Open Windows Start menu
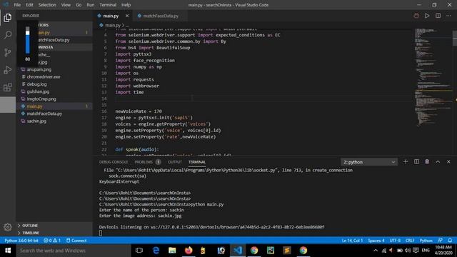The width and height of the screenshot is (457, 257). pos(8,251)
